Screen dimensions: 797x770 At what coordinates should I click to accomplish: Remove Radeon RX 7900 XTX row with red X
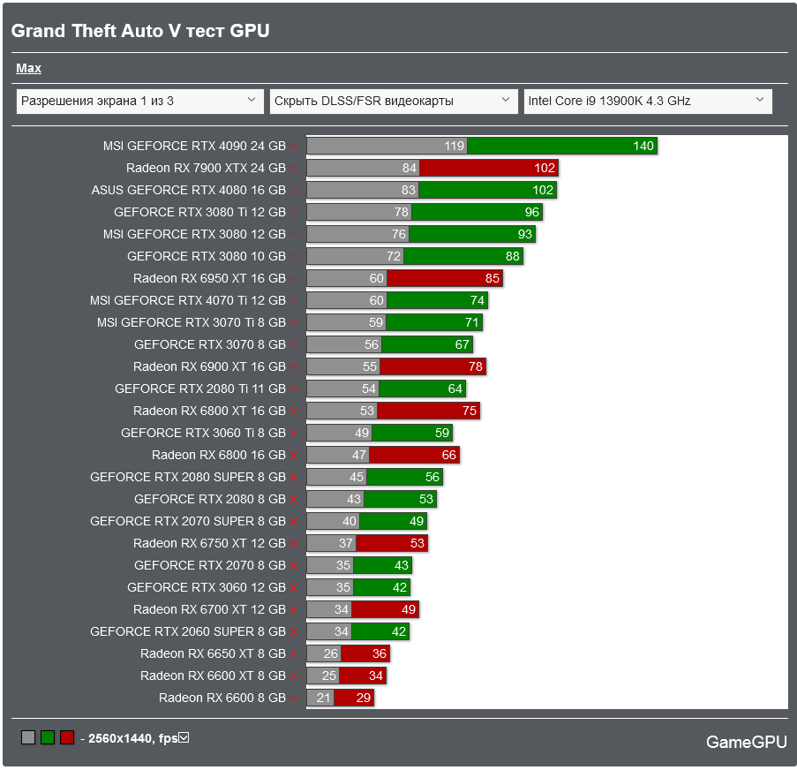click(294, 169)
